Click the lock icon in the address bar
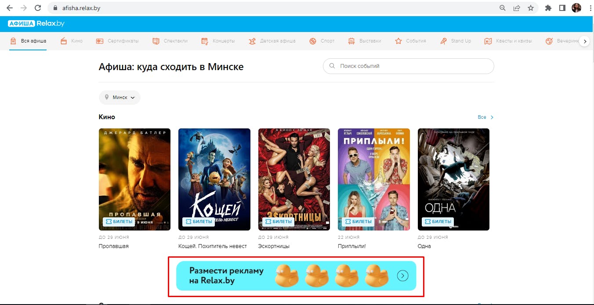This screenshot has width=594, height=305. [55, 8]
